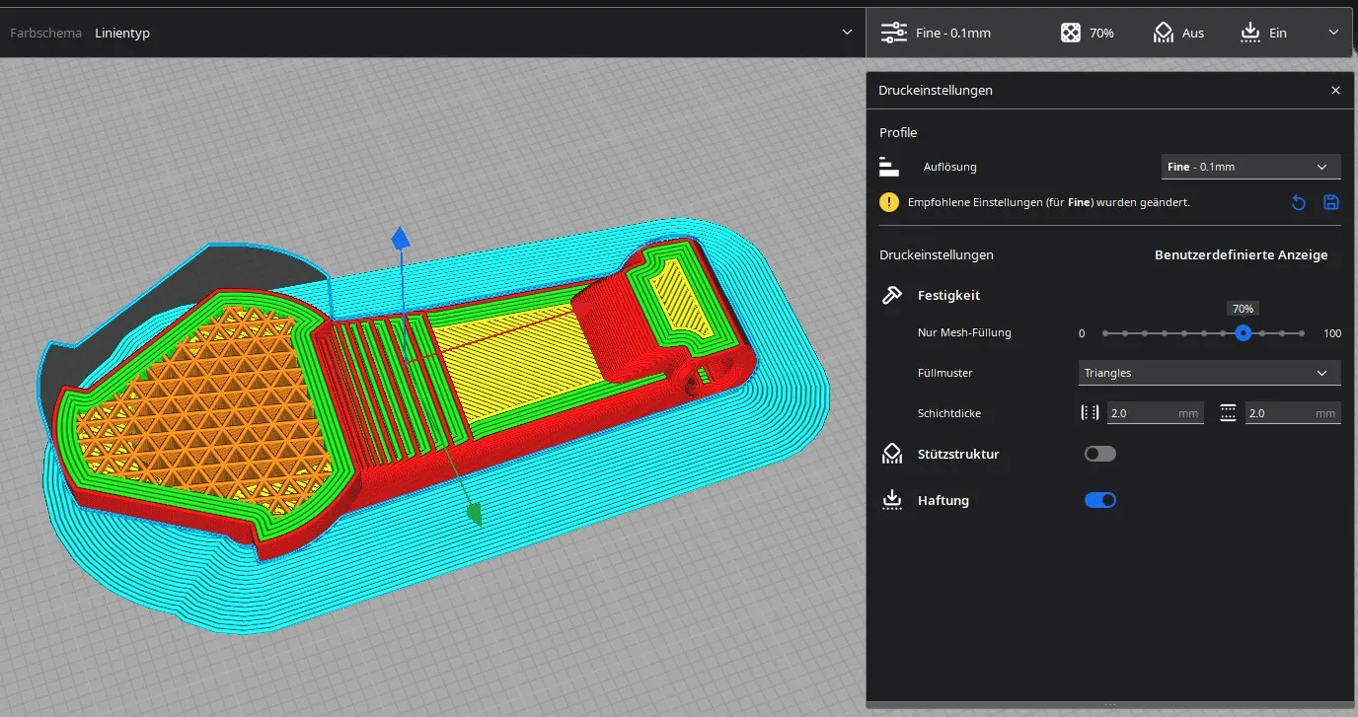Disable the Haftung toggle
This screenshot has height=717, width=1358.
coord(1099,500)
